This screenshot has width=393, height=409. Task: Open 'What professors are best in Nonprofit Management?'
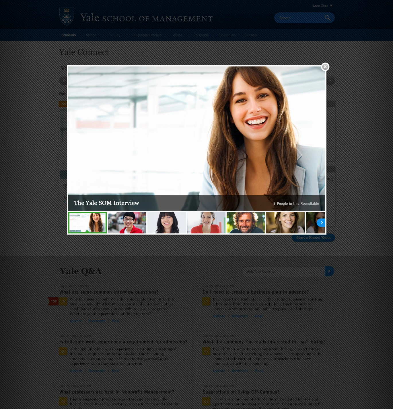[117, 392]
